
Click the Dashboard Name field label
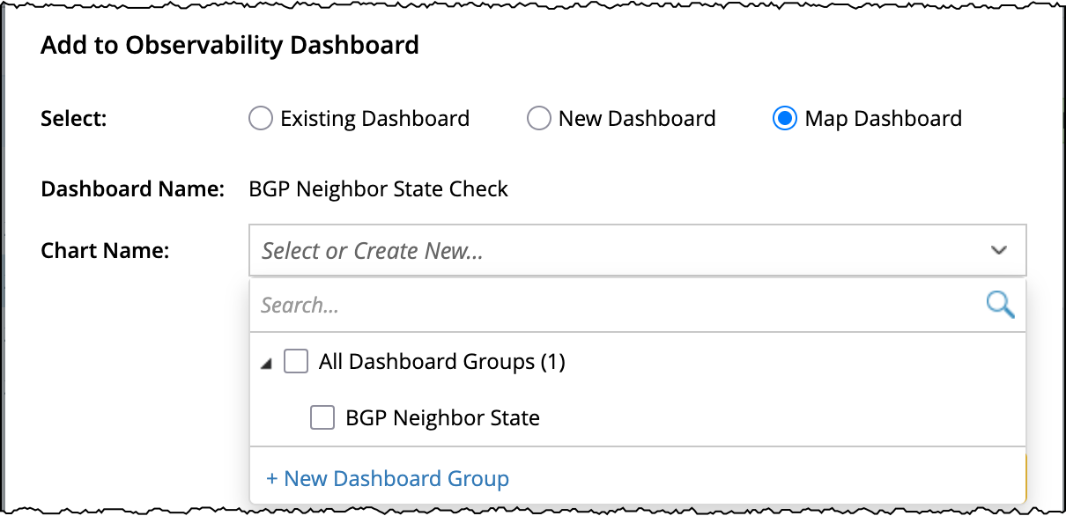click(132, 189)
